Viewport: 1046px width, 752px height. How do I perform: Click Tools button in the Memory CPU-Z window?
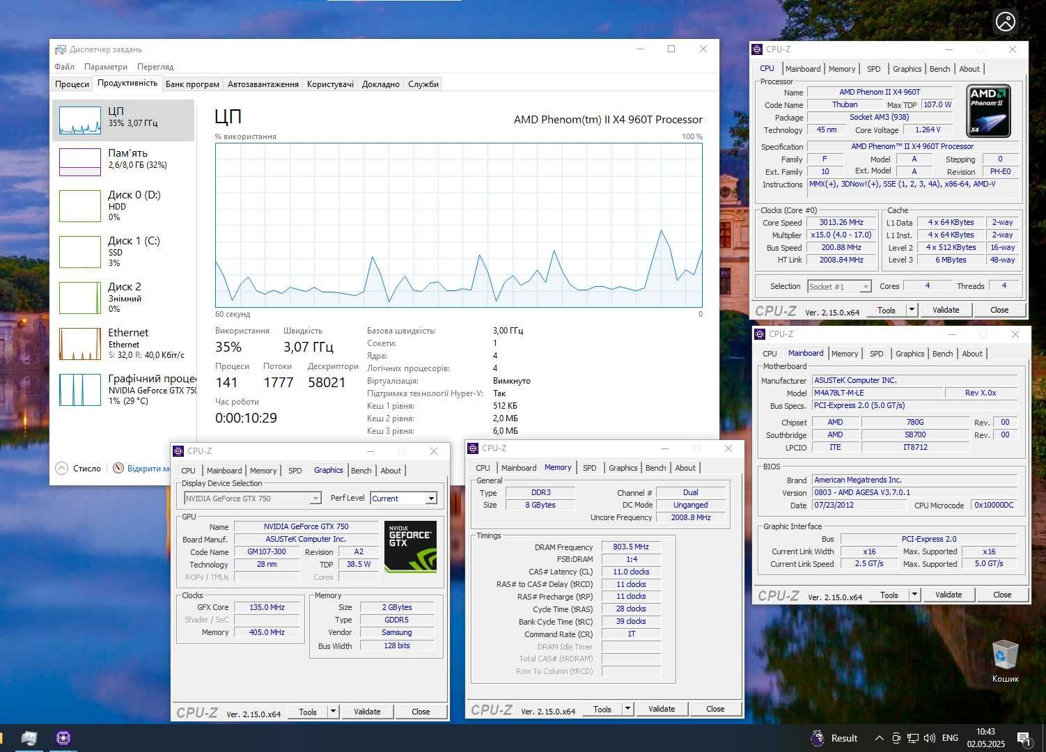click(602, 709)
